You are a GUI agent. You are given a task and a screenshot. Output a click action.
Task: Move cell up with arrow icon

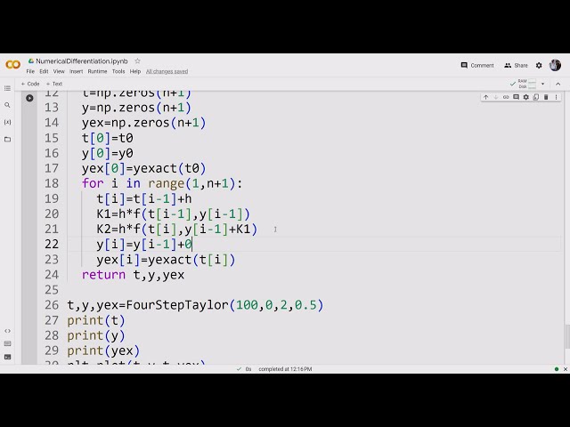pyautogui.click(x=485, y=97)
